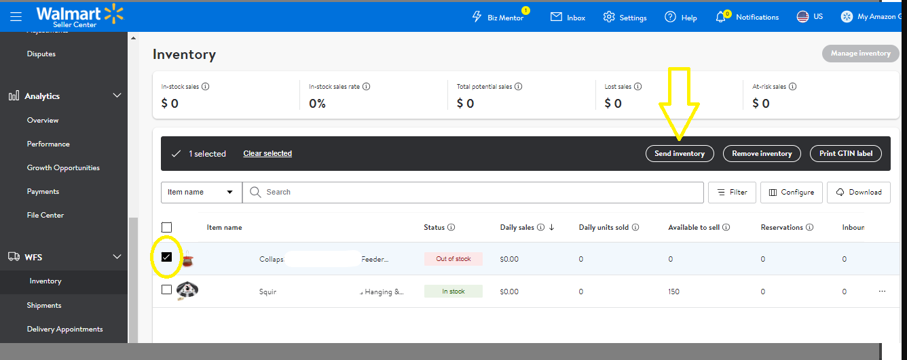Click the WFS truck icon

coord(14,257)
